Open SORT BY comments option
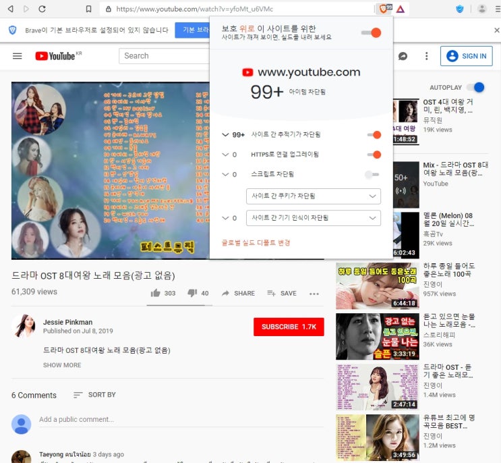501x463 pixels. click(94, 395)
